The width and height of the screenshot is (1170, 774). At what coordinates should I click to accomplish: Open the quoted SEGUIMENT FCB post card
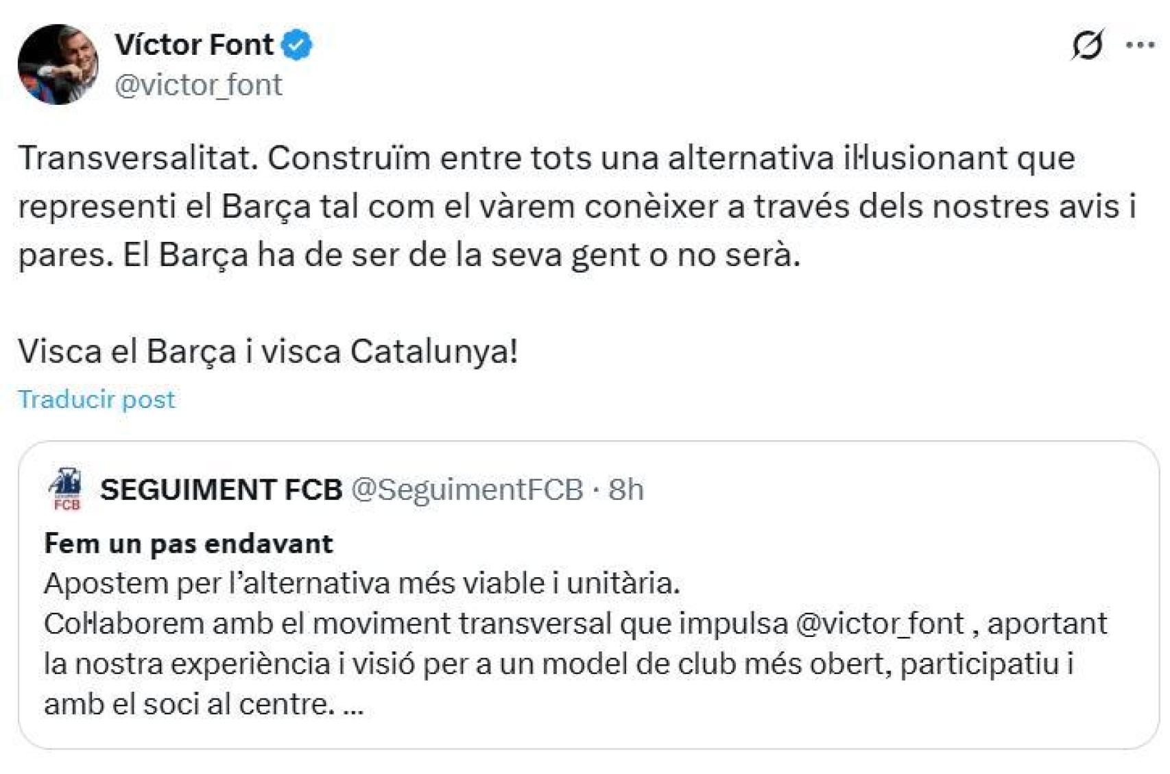pyautogui.click(x=583, y=590)
